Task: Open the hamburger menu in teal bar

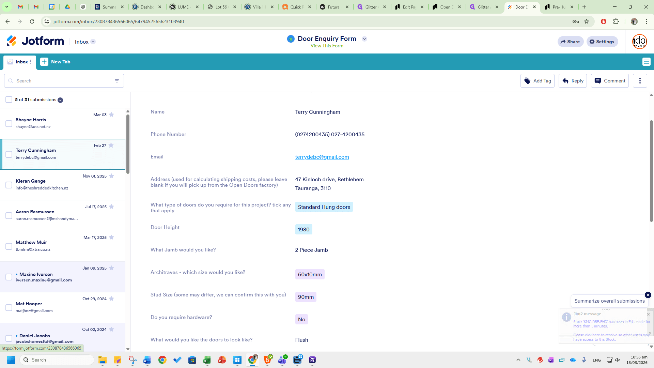Action: coord(646,62)
